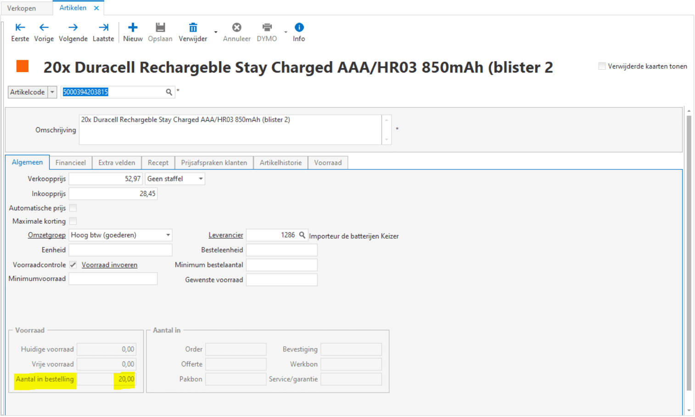Click the Besteleenheid input field
Image resolution: width=695 pixels, height=417 pixels.
click(282, 250)
